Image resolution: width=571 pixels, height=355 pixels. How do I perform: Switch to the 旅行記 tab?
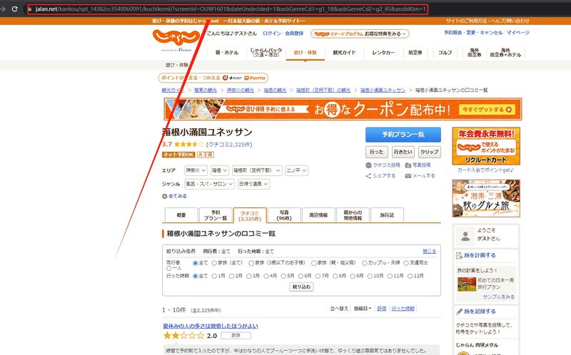tap(387, 215)
